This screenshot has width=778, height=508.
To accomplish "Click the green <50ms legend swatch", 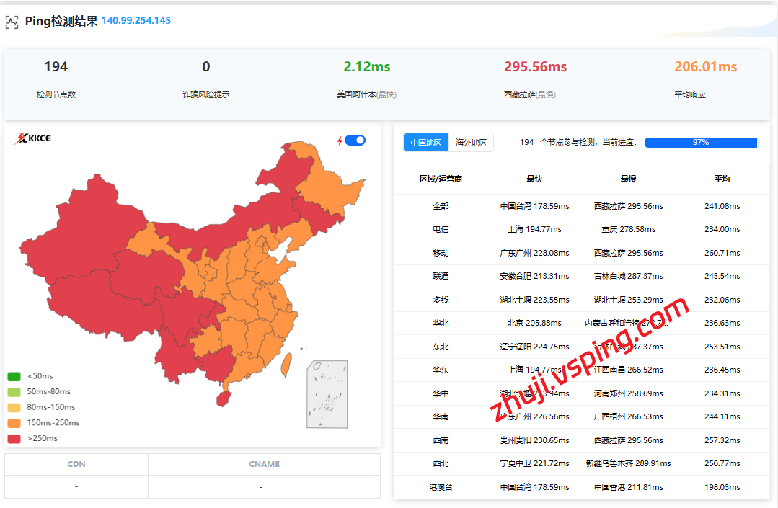I will [14, 376].
